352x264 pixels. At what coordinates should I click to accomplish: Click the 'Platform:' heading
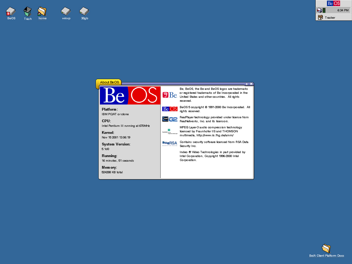(110, 109)
